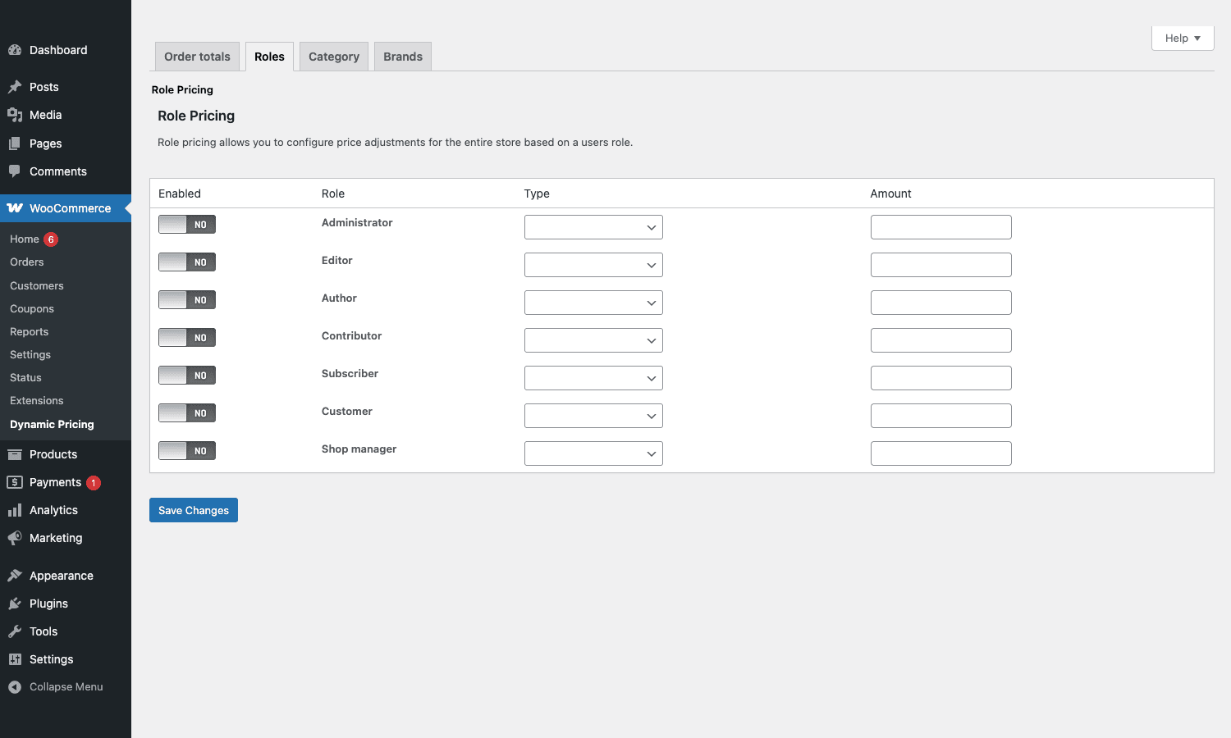The height and width of the screenshot is (738, 1231).
Task: Click the Analytics bar chart icon
Action: click(15, 510)
